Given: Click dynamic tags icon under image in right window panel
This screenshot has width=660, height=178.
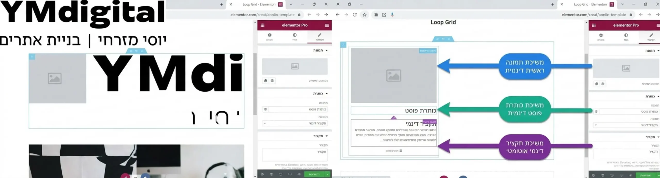Looking at the screenshot, I should coord(603,84).
